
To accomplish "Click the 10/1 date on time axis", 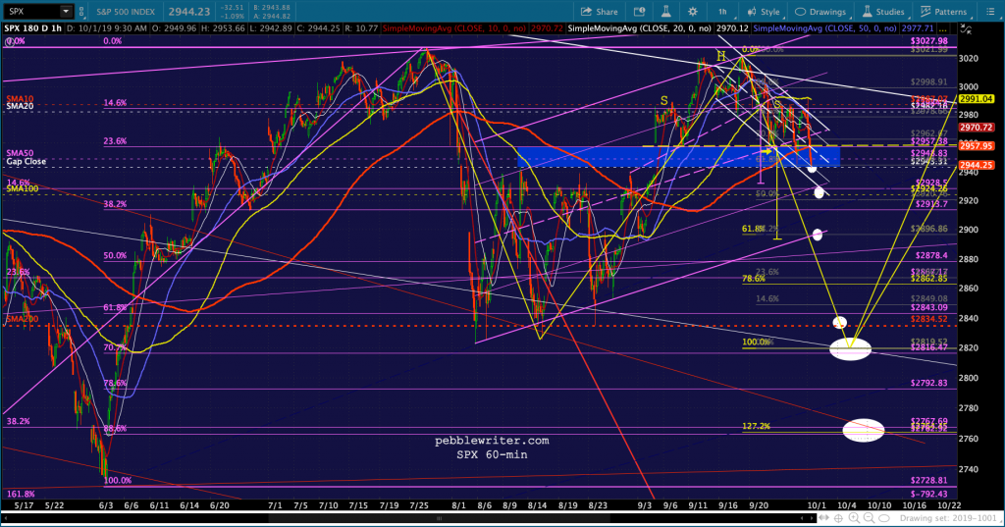I will (817, 505).
